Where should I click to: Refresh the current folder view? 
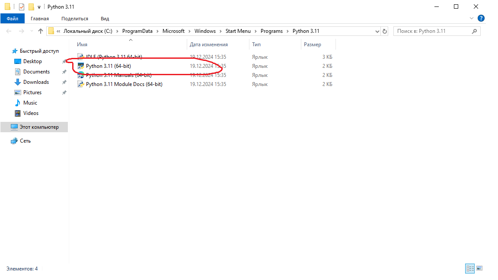tap(385, 31)
